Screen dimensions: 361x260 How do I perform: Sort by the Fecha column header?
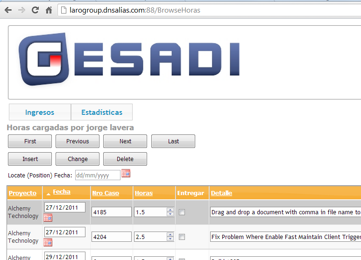click(62, 192)
